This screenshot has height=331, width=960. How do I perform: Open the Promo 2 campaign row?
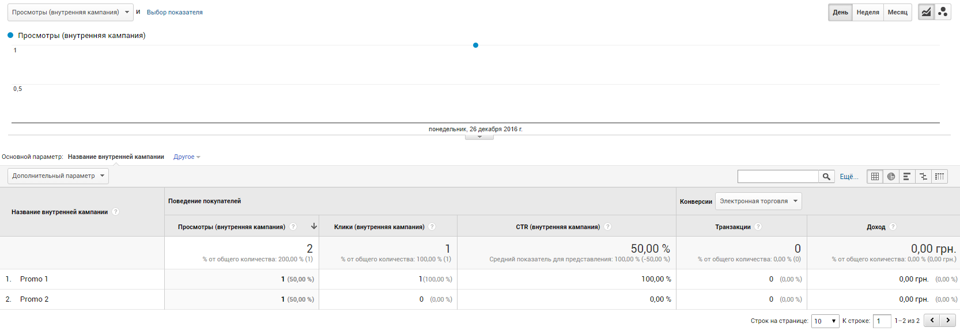(x=34, y=299)
